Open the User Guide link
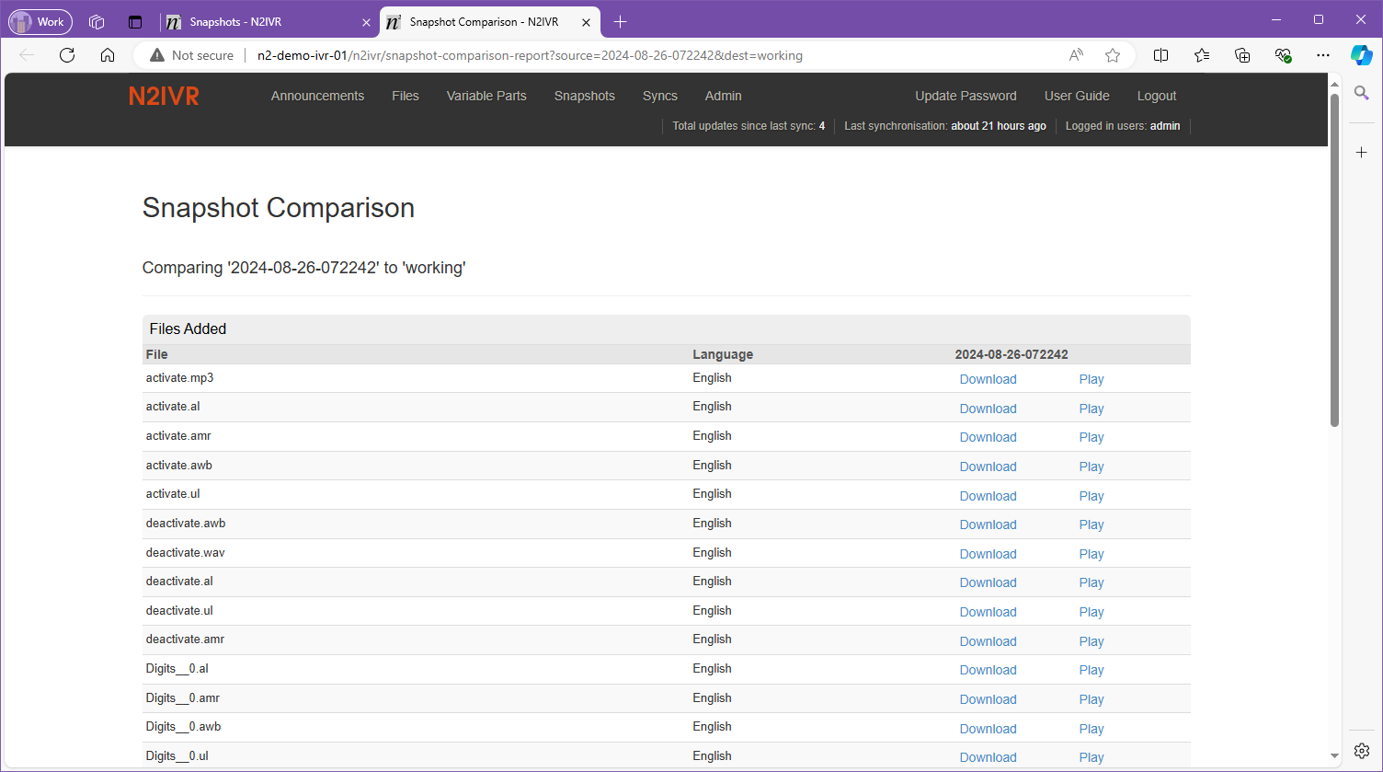Viewport: 1383px width, 772px height. tap(1077, 96)
